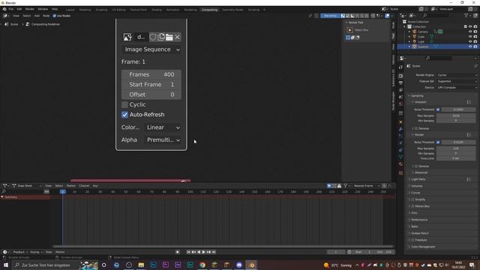480x270 pixels.
Task: Open the outliner filter funnel dropdown
Action: pyautogui.click(x=467, y=15)
